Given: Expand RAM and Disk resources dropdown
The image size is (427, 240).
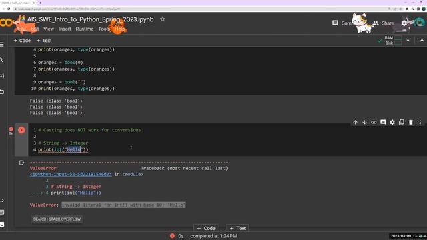Looking at the screenshot, I should click(408, 41).
